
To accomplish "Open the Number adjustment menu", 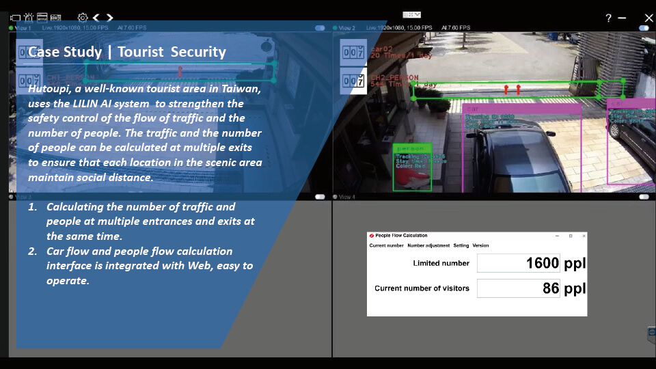I will click(x=428, y=245).
